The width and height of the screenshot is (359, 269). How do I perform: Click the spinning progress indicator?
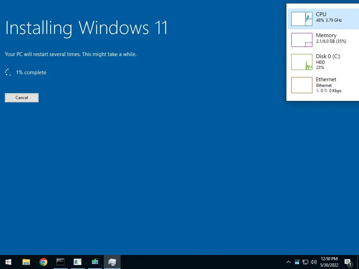coord(8,72)
